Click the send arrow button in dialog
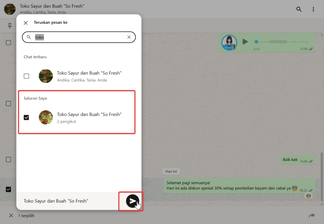Screen dimensions: 324x224 [x=133, y=201]
